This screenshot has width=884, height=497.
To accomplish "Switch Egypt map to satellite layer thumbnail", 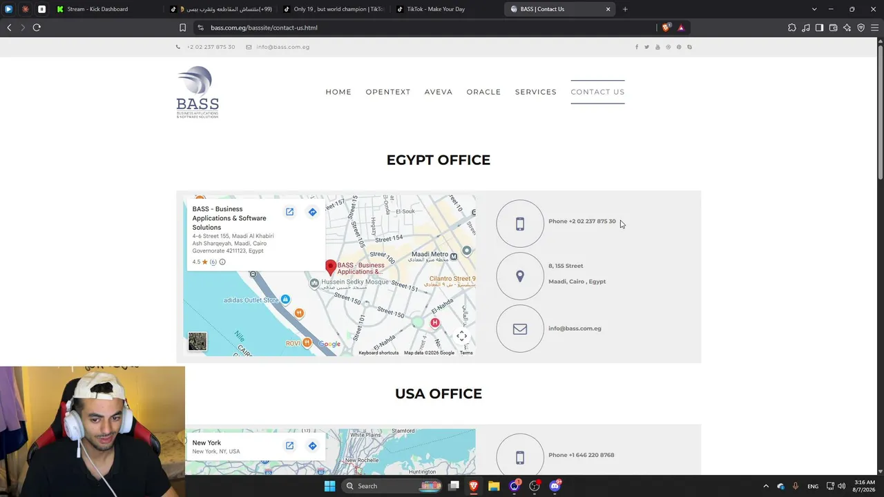I will pyautogui.click(x=198, y=342).
